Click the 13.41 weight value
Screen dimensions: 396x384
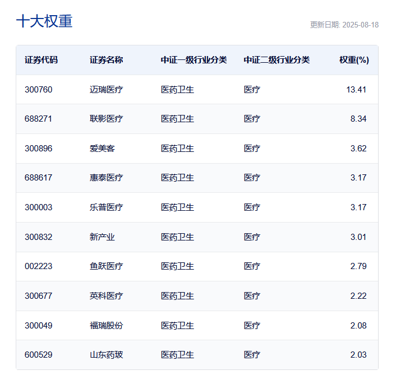click(x=356, y=90)
